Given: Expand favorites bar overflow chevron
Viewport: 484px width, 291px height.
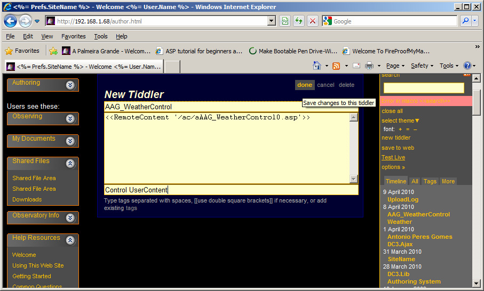Looking at the screenshot, I should [x=477, y=46].
